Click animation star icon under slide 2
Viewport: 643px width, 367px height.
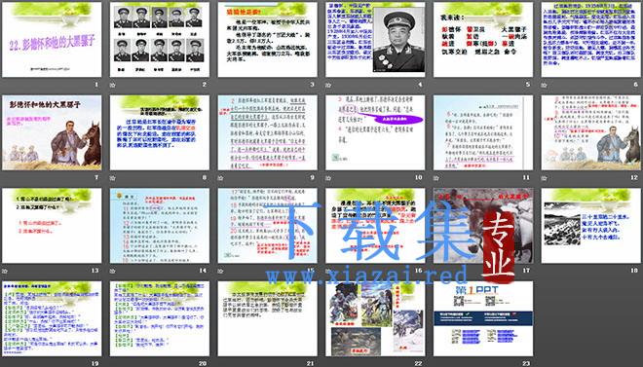click(x=112, y=86)
